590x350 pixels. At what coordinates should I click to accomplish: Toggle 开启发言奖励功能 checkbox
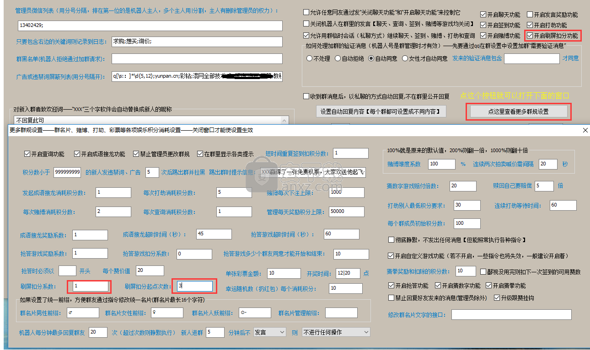pyautogui.click(x=530, y=15)
